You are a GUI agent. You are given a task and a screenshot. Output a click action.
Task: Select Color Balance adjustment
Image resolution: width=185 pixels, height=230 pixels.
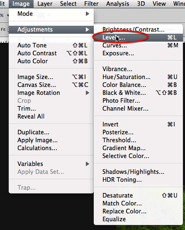(x=138, y=85)
